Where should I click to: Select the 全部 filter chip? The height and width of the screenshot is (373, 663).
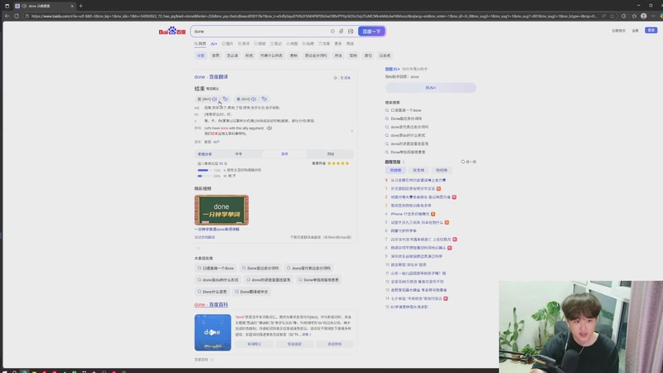coord(201,56)
